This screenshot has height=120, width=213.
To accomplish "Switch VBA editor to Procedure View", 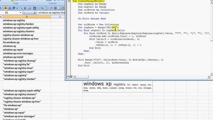I will click(x=68, y=77).
